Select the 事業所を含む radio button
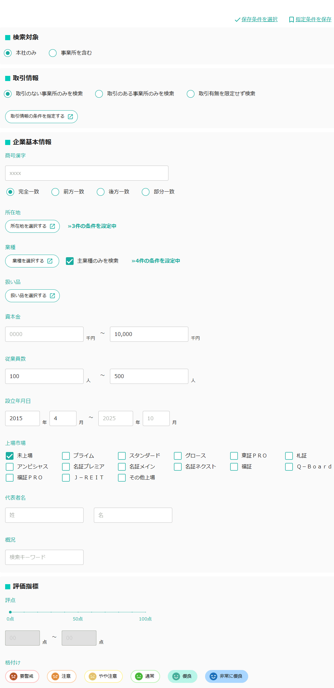Screen dimensions: 334x688 click(53, 53)
